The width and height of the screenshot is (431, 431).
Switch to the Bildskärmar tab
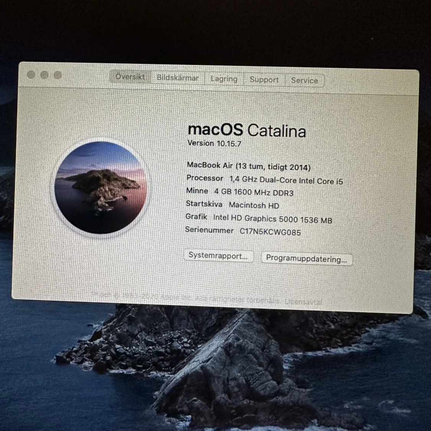pyautogui.click(x=177, y=78)
